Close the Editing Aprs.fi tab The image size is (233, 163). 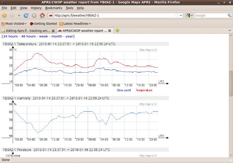pyautogui.click(x=53, y=31)
